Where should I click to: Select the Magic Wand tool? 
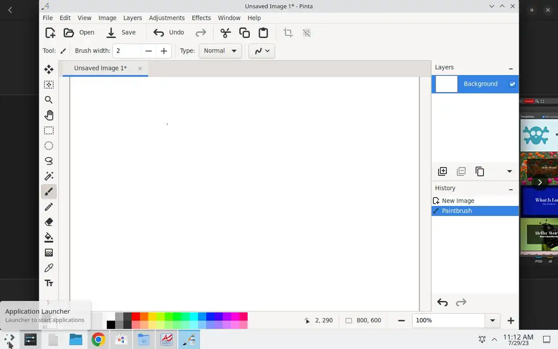[x=49, y=176]
